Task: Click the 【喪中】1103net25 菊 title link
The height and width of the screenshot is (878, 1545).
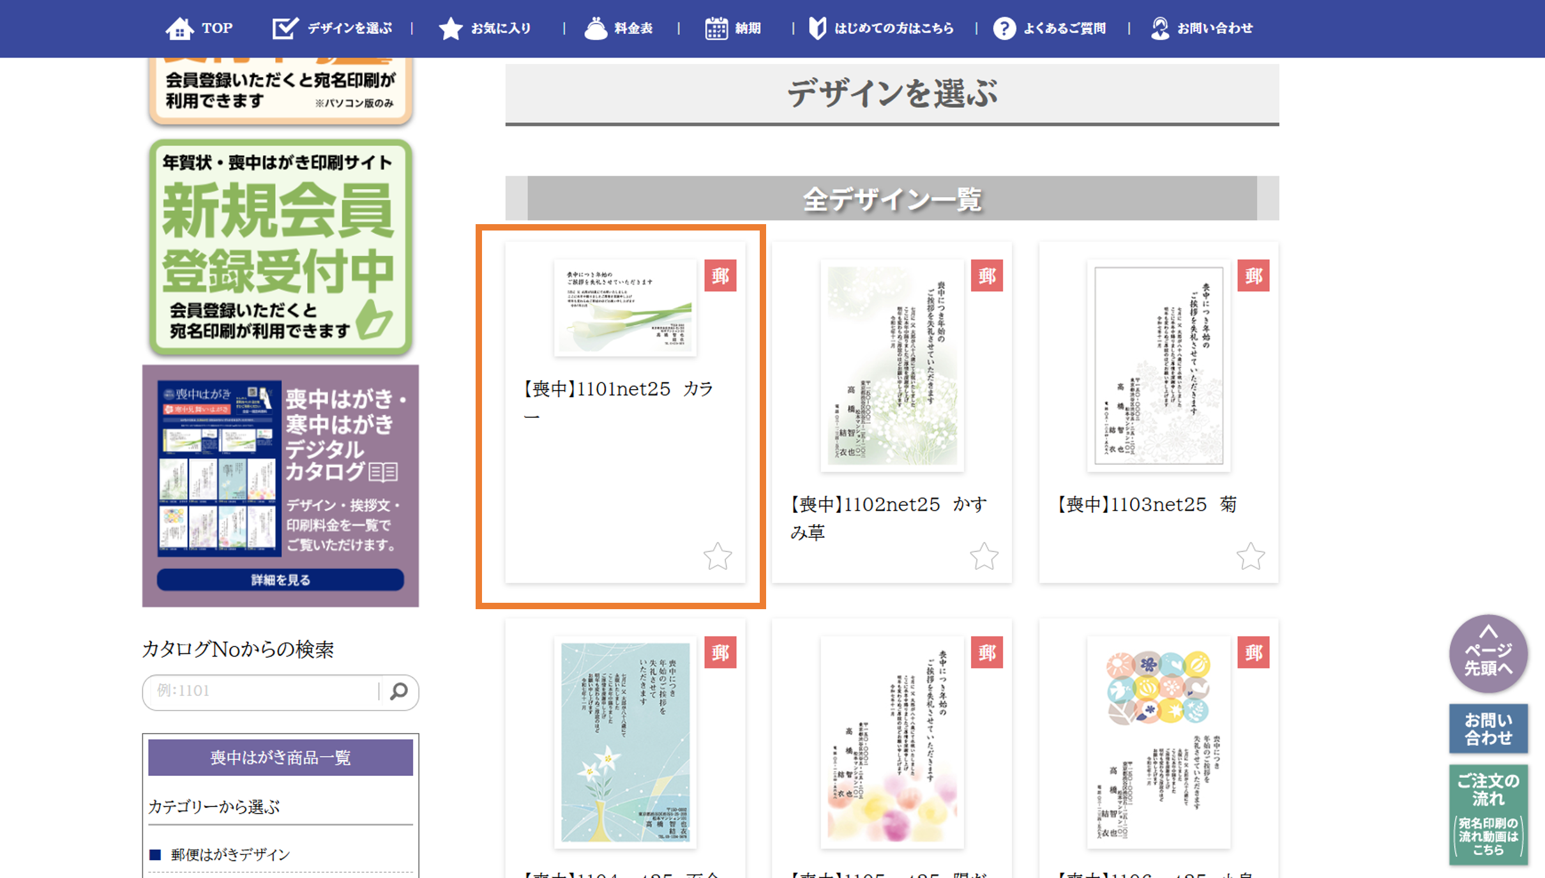Action: pyautogui.click(x=1147, y=504)
